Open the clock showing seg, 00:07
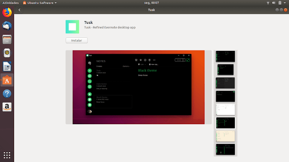 pyautogui.click(x=151, y=3)
